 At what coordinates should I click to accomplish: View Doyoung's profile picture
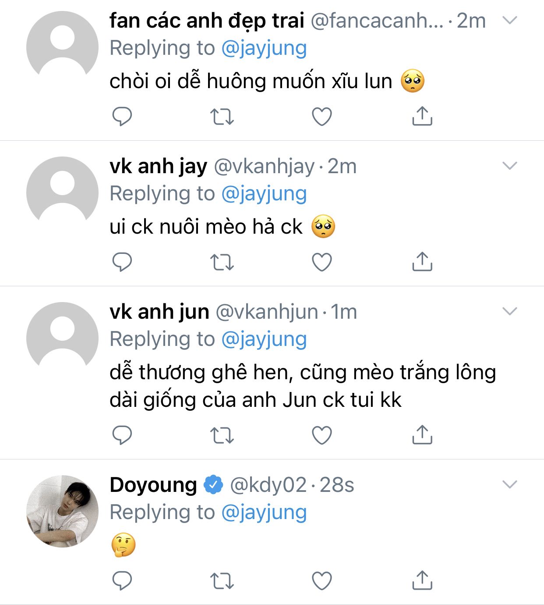pos(63,511)
